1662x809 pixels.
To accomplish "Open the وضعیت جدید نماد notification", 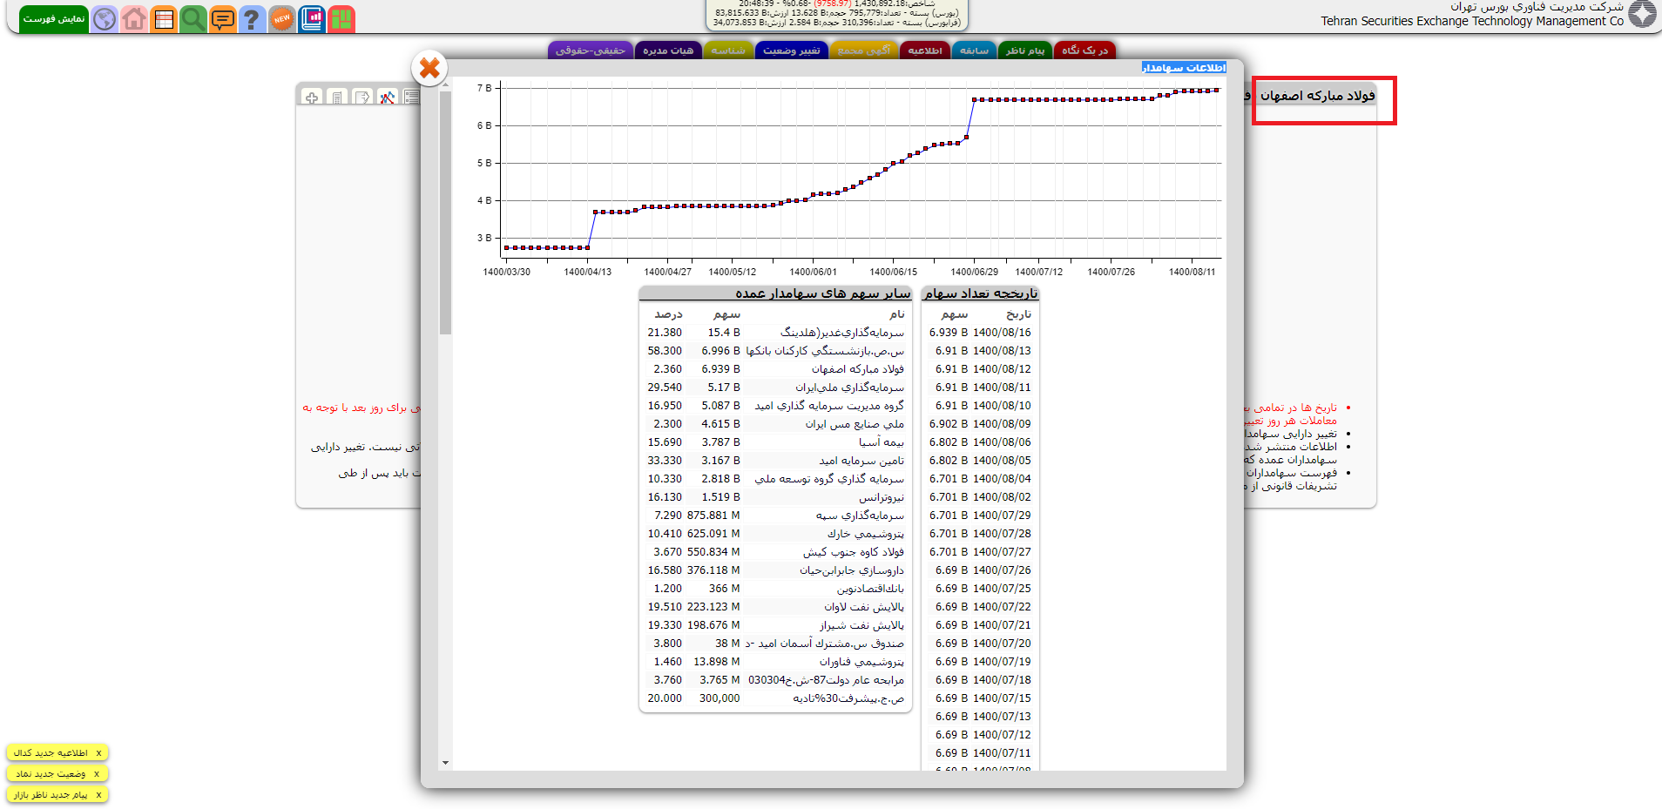I will pos(51,773).
